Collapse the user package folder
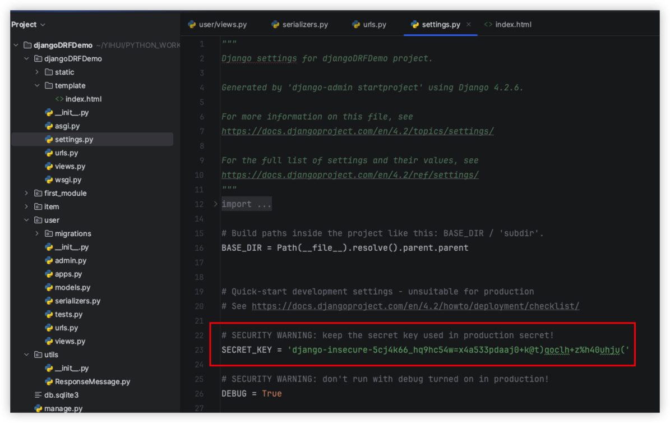 pyautogui.click(x=26, y=220)
